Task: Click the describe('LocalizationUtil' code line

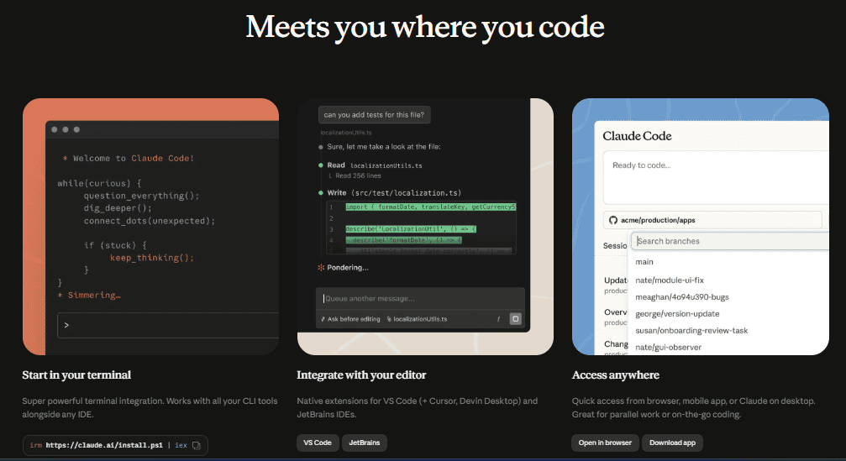Action: click(x=411, y=229)
